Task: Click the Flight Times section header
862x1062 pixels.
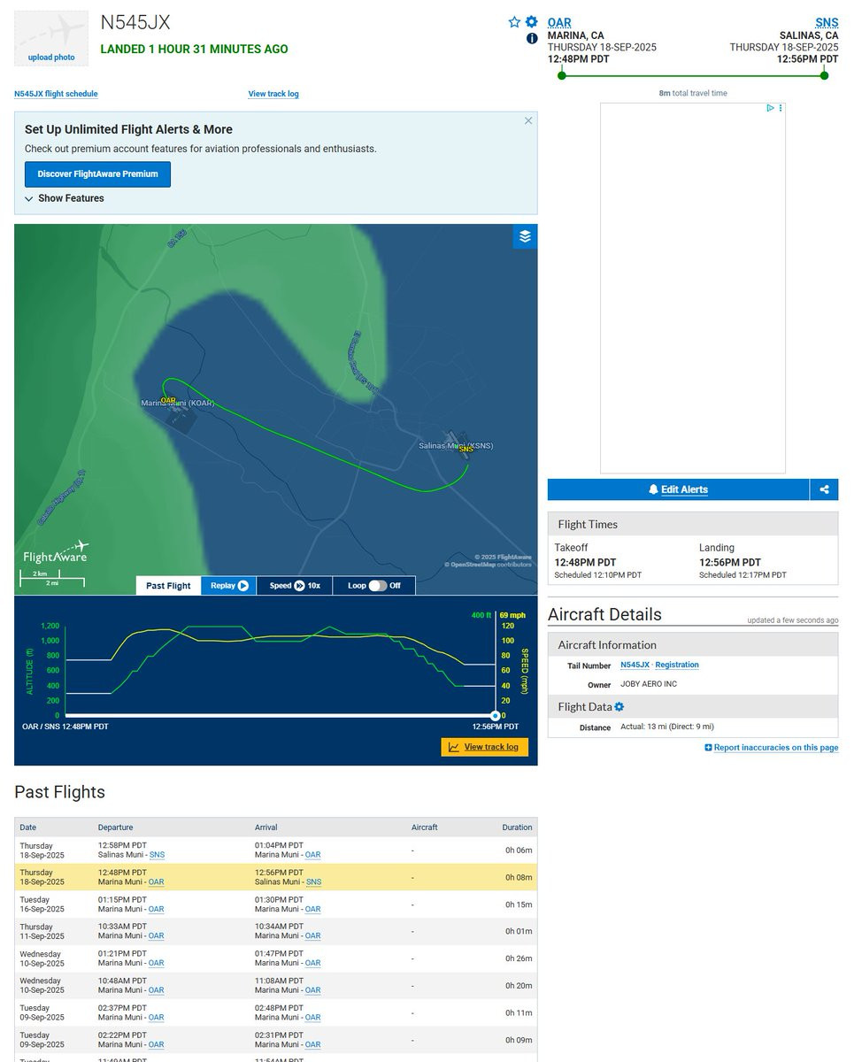Action: (693, 524)
